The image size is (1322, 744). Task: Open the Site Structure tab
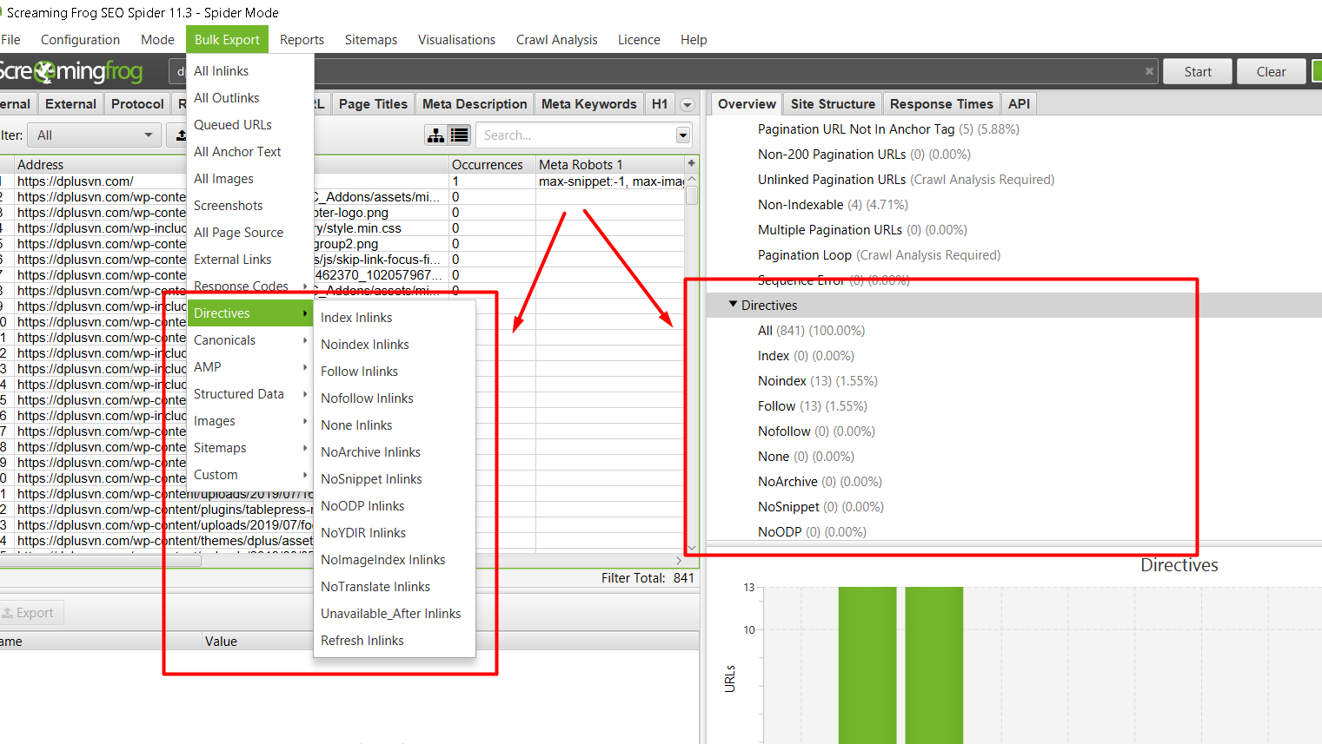click(x=833, y=104)
